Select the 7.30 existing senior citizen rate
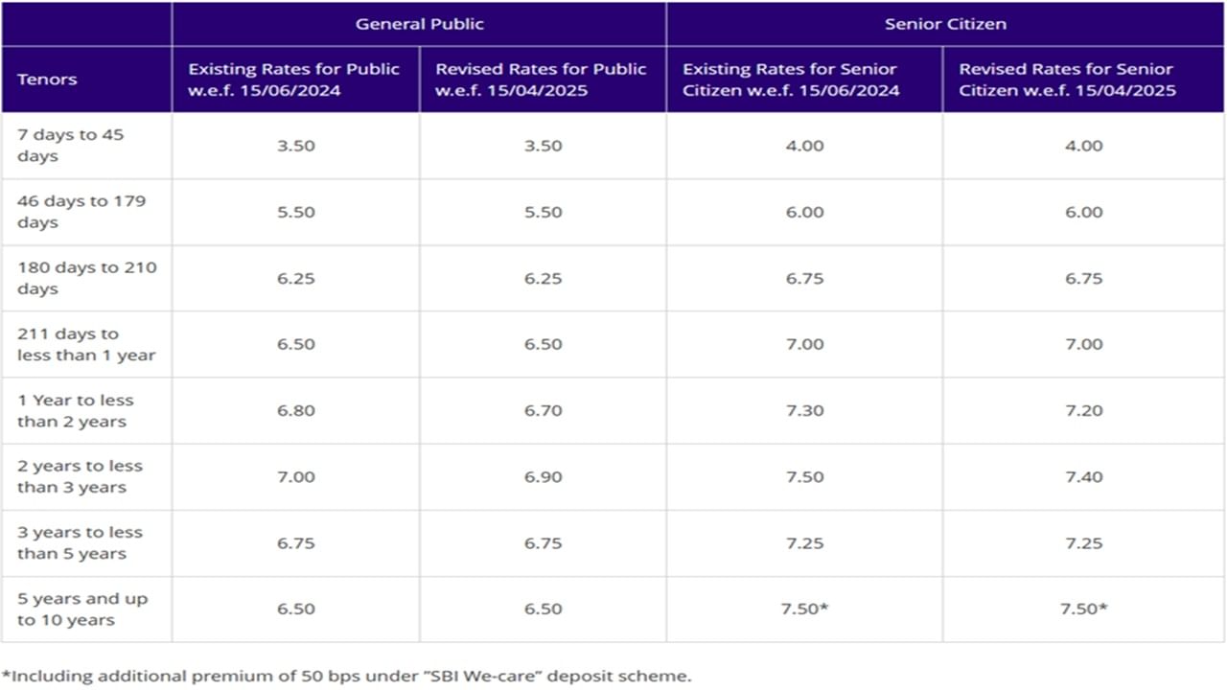 [x=804, y=410]
